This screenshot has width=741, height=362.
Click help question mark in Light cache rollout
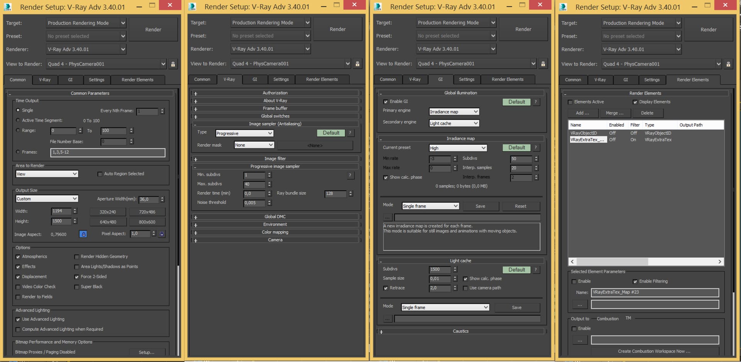[x=536, y=270]
